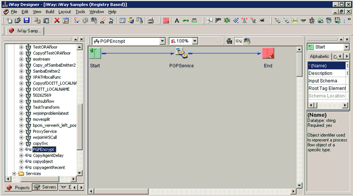Click the SQL object toolbar icon
The width and height of the screenshot is (353, 196).
coord(329,21)
